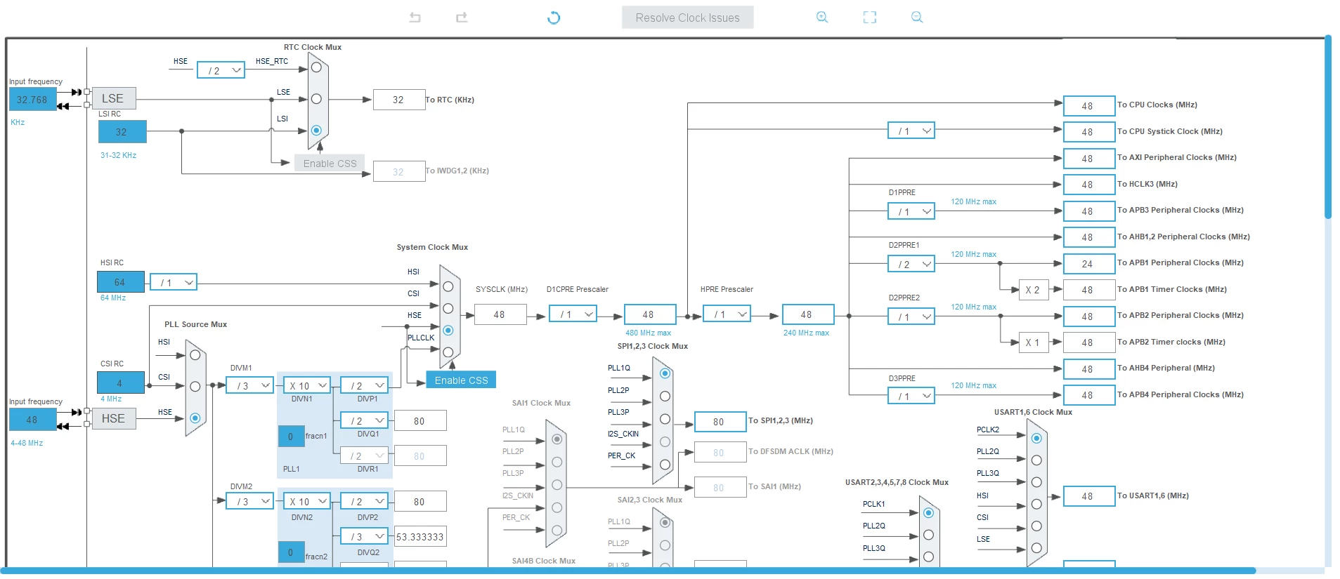Open the HSI RC divider dropdown
The width and height of the screenshot is (1340, 579).
(174, 282)
